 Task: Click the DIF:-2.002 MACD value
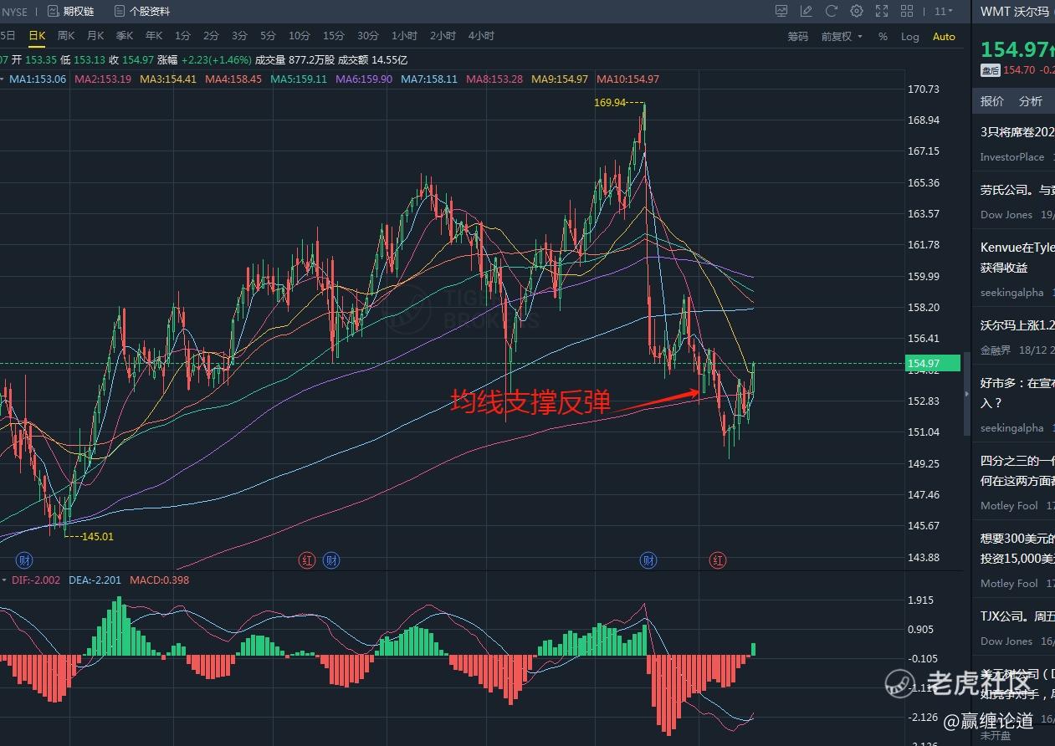coord(36,580)
